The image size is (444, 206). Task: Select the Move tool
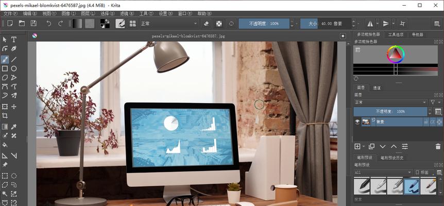click(x=13, y=107)
